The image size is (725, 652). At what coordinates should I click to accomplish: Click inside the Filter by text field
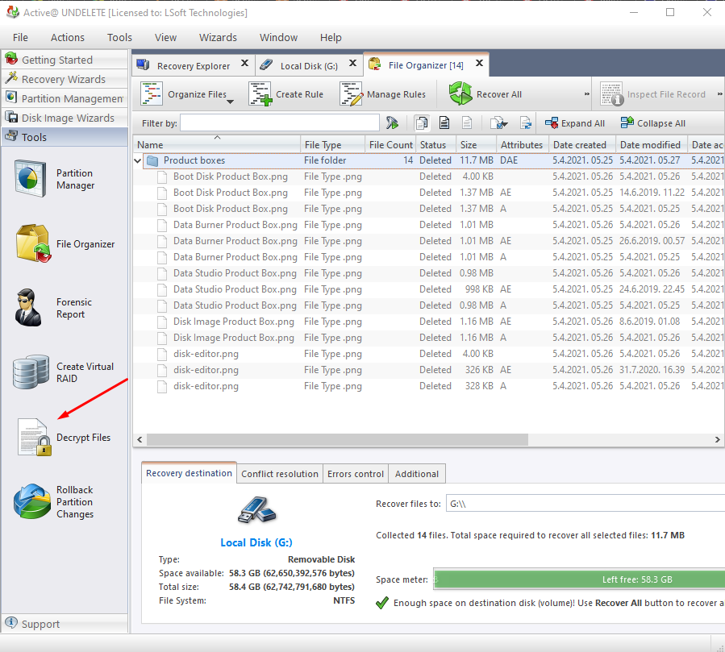click(279, 123)
